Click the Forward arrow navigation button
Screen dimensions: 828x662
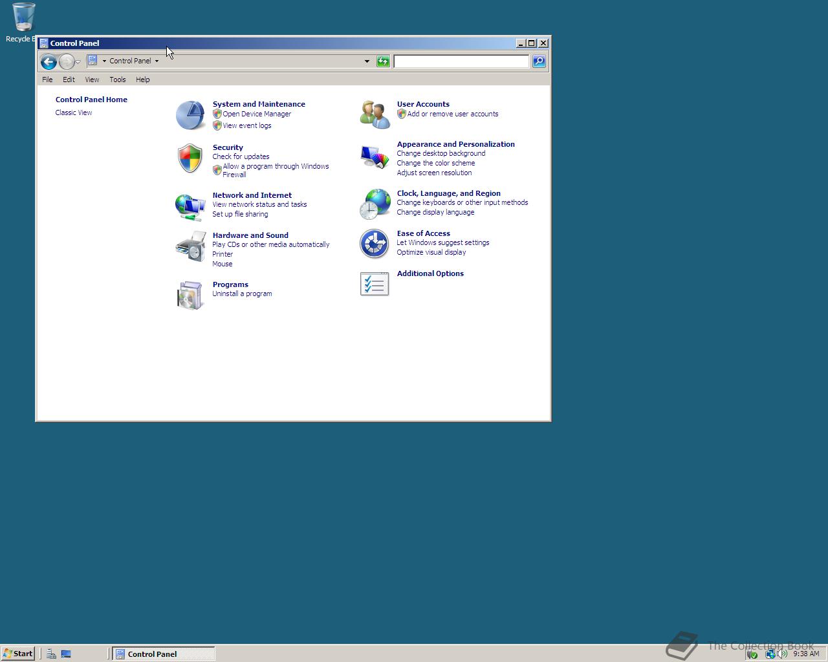67,61
